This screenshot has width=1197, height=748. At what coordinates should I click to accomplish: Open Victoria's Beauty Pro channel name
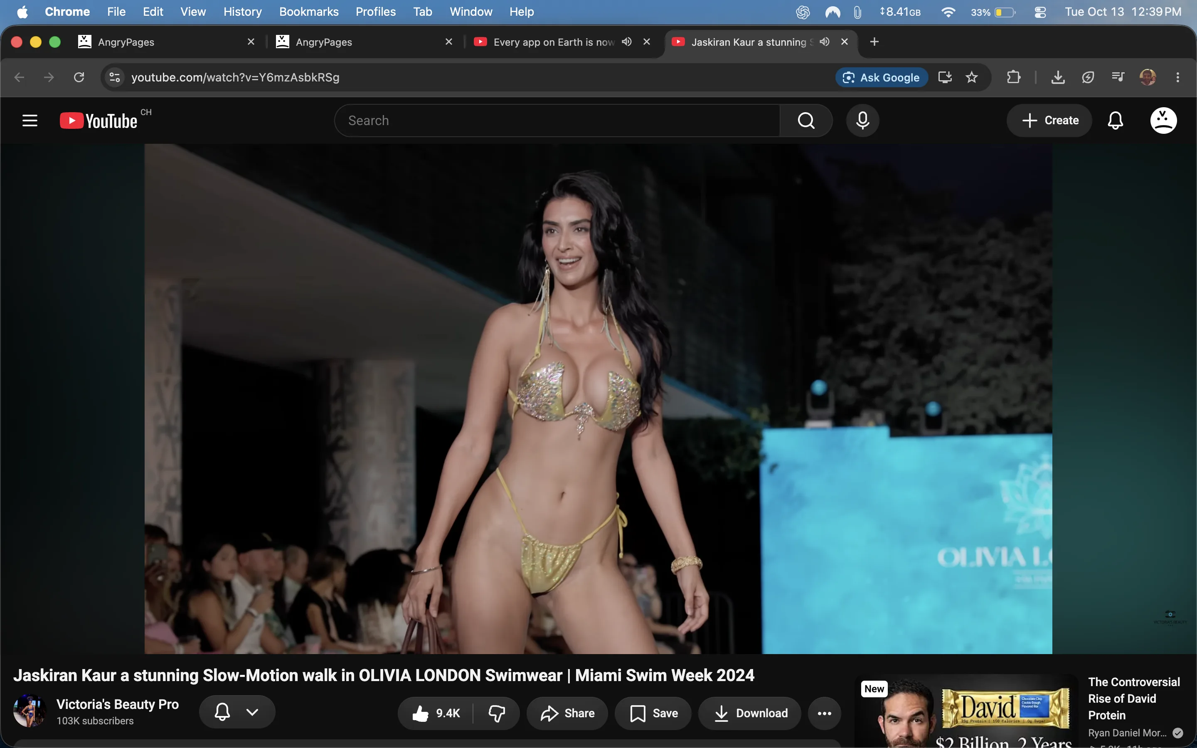pyautogui.click(x=118, y=704)
